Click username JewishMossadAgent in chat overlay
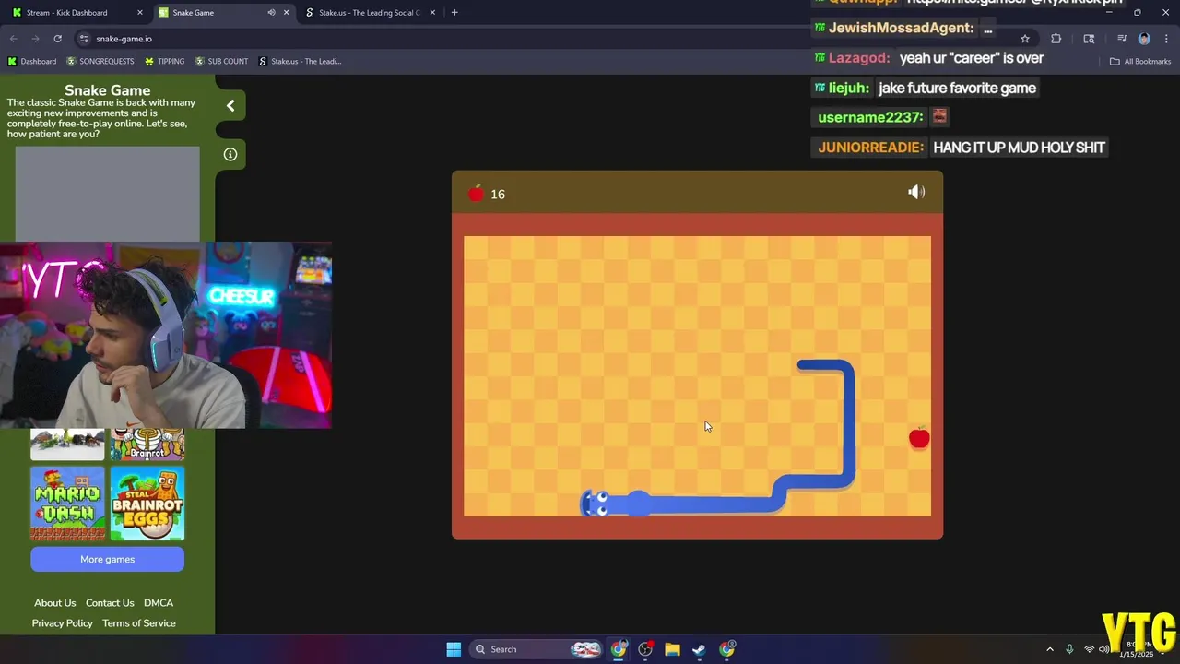 901,28
